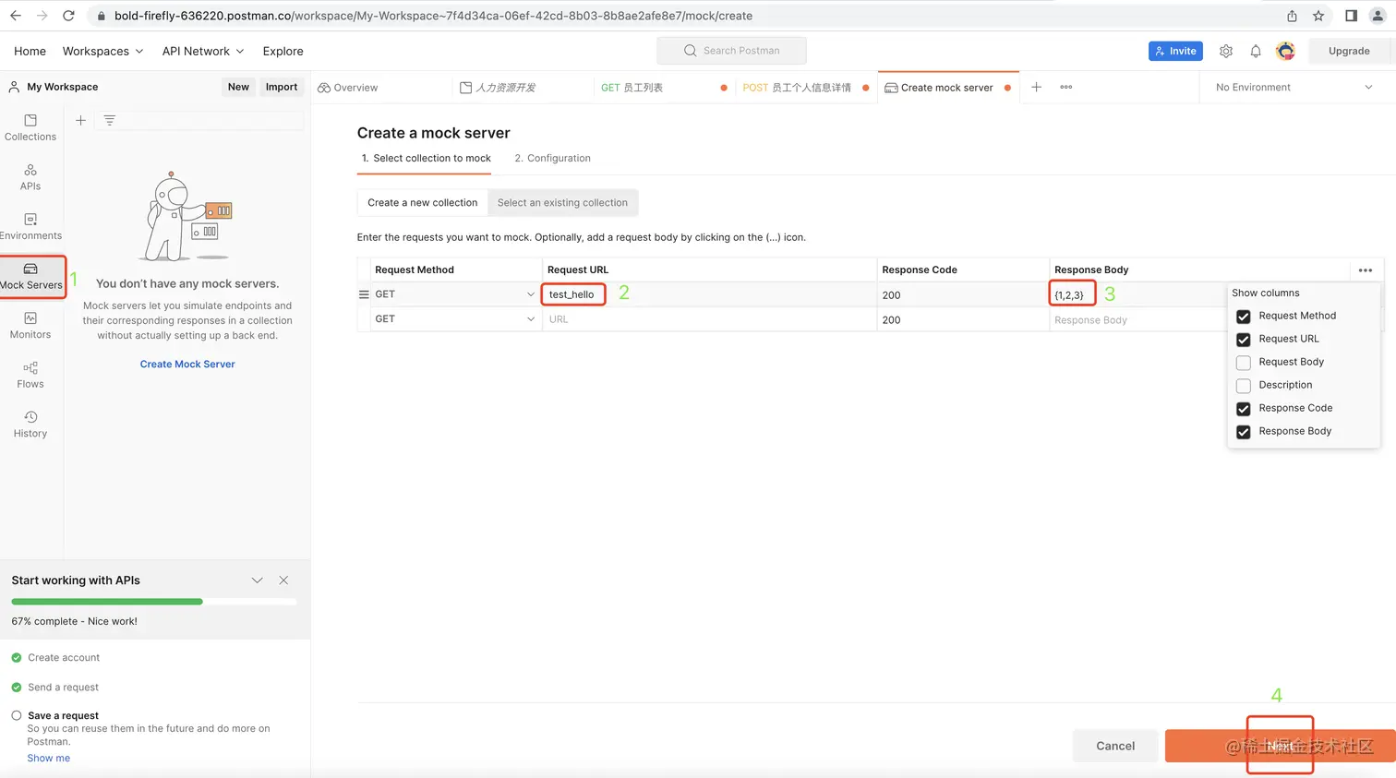Reload the browser page
Screen dimensions: 1396x778
68,16
